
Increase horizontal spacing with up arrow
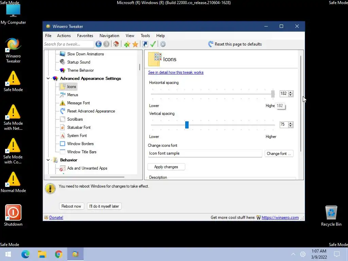291,92
